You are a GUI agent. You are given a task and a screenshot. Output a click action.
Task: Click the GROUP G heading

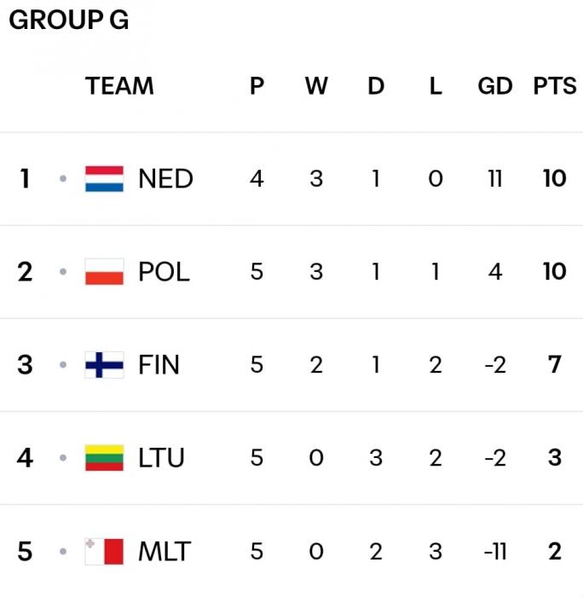[x=69, y=20]
